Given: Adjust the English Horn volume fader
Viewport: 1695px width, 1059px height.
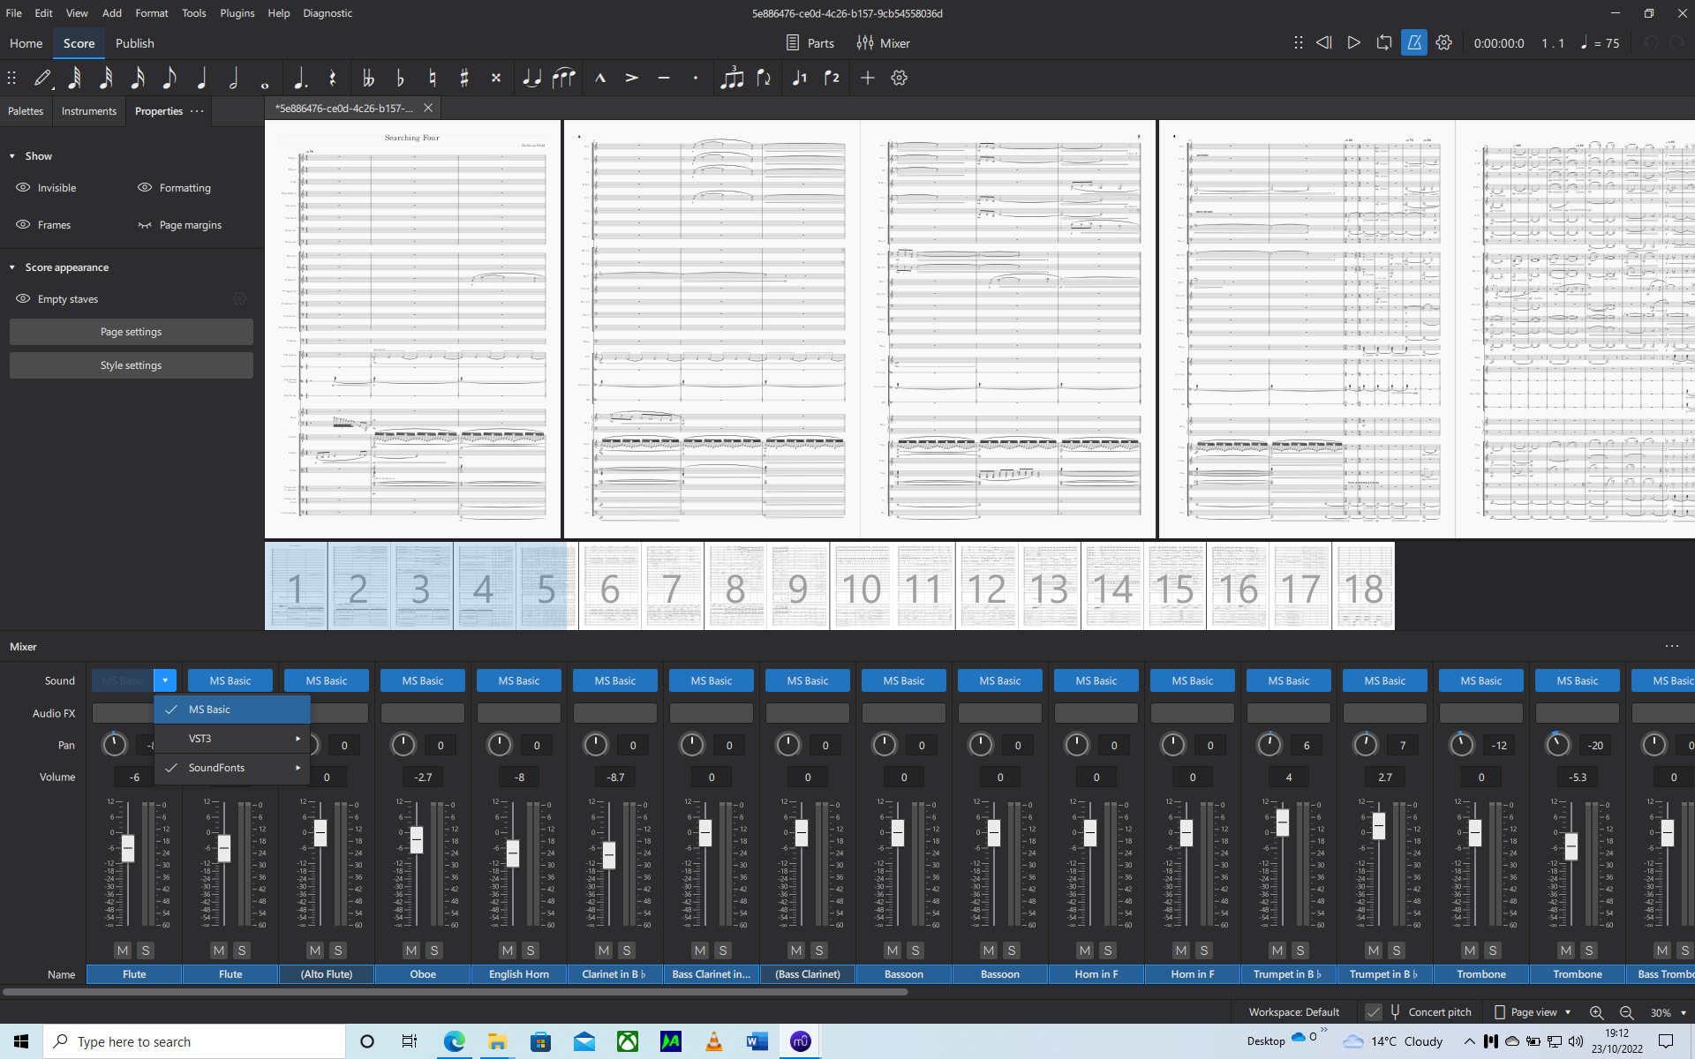Looking at the screenshot, I should point(513,853).
